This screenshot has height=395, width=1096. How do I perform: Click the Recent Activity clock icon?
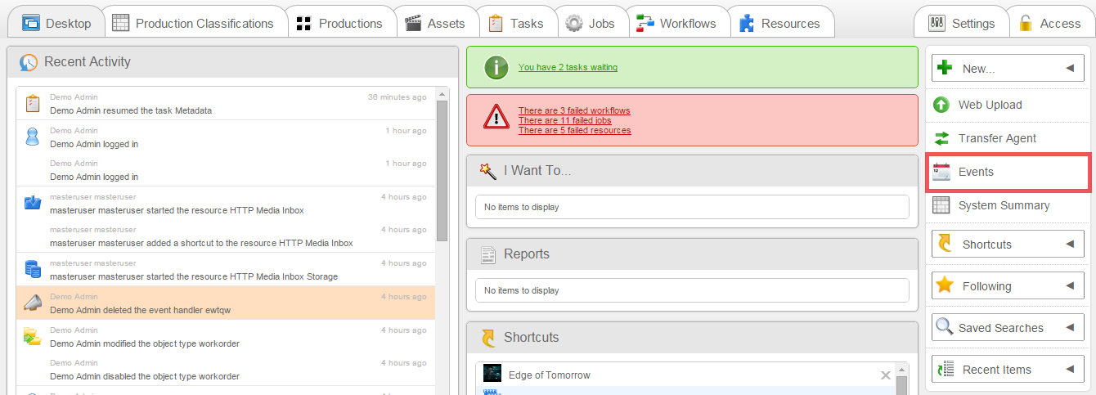29,62
